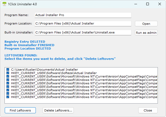The width and height of the screenshot is (166, 117).
Task: Focus the Program Location path field
Action: [x=83, y=24]
